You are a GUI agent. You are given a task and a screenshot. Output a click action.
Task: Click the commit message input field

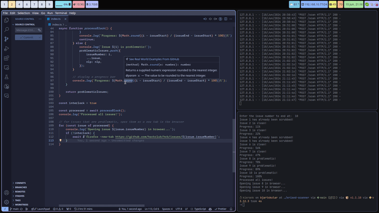(26, 30)
